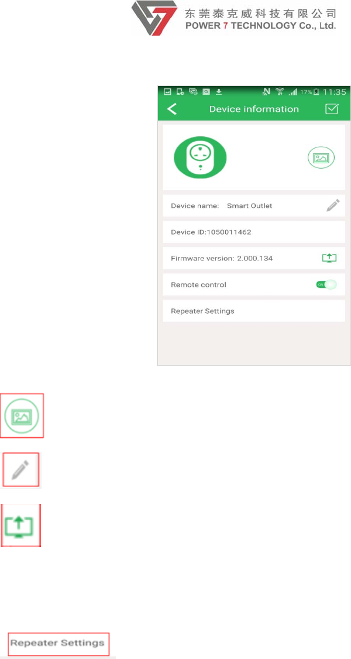Tap change-picture icon in the phone screen
The image size is (351, 659).
(321, 158)
